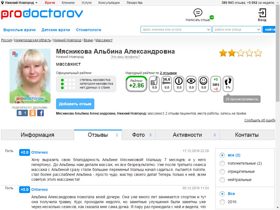The width and height of the screenshot is (280, 210).
Task: Share via VK icon
Action: point(22,113)
